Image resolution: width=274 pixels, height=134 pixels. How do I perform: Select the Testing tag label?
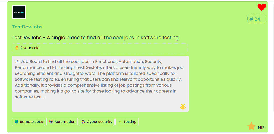pyautogui.click(x=130, y=122)
